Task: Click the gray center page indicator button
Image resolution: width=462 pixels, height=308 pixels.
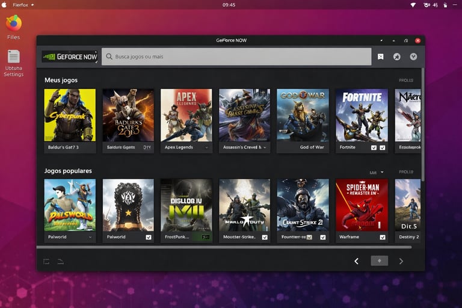Action: pyautogui.click(x=379, y=261)
